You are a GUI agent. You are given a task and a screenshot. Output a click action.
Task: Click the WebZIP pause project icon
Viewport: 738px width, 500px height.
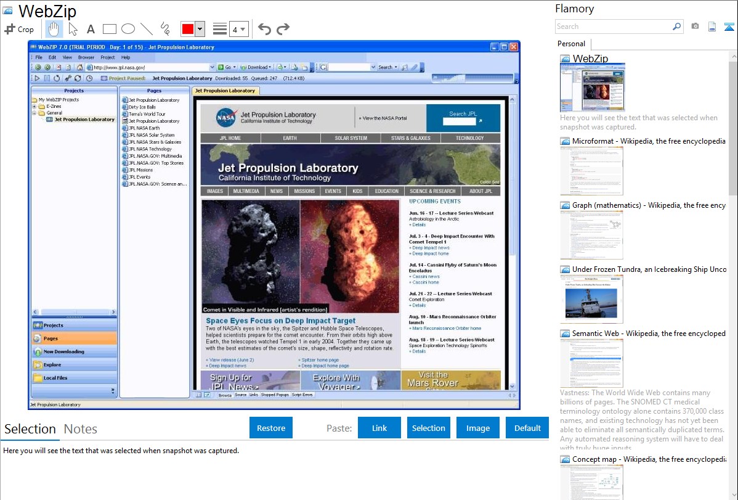coord(47,78)
